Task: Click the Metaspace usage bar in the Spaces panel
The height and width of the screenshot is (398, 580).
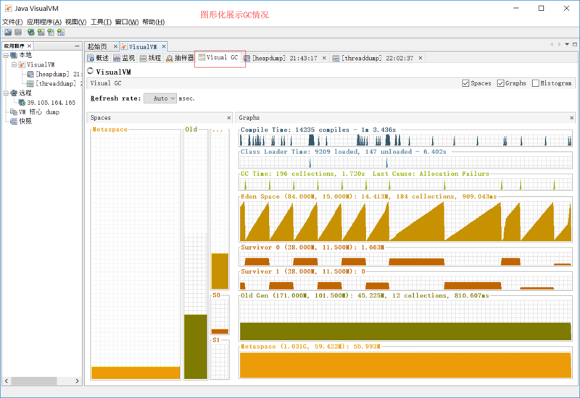Action: (136, 373)
